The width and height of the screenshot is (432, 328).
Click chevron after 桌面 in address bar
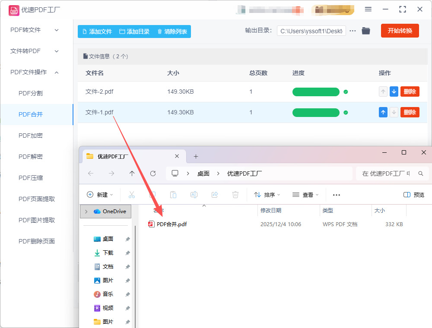pyautogui.click(x=218, y=173)
